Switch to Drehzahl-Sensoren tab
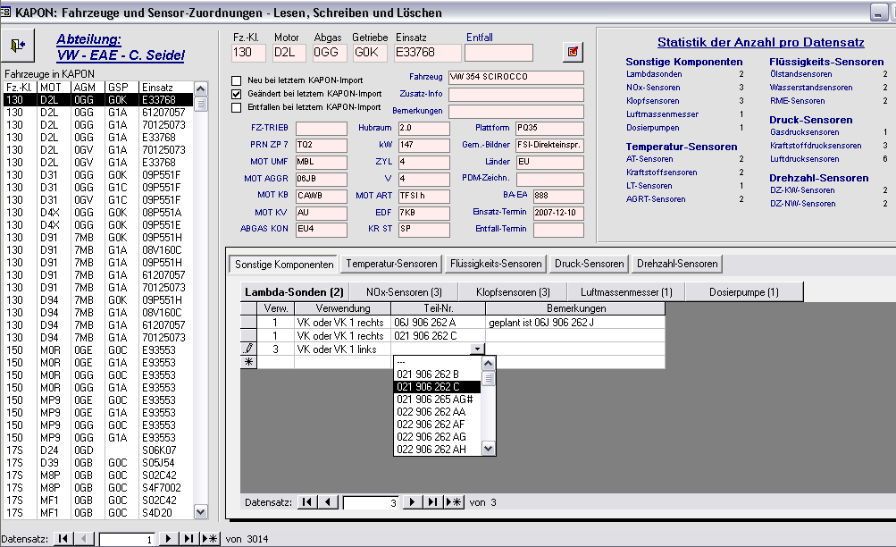The width and height of the screenshot is (896, 547). [x=677, y=264]
